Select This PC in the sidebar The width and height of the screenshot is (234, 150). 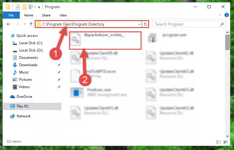click(32, 106)
